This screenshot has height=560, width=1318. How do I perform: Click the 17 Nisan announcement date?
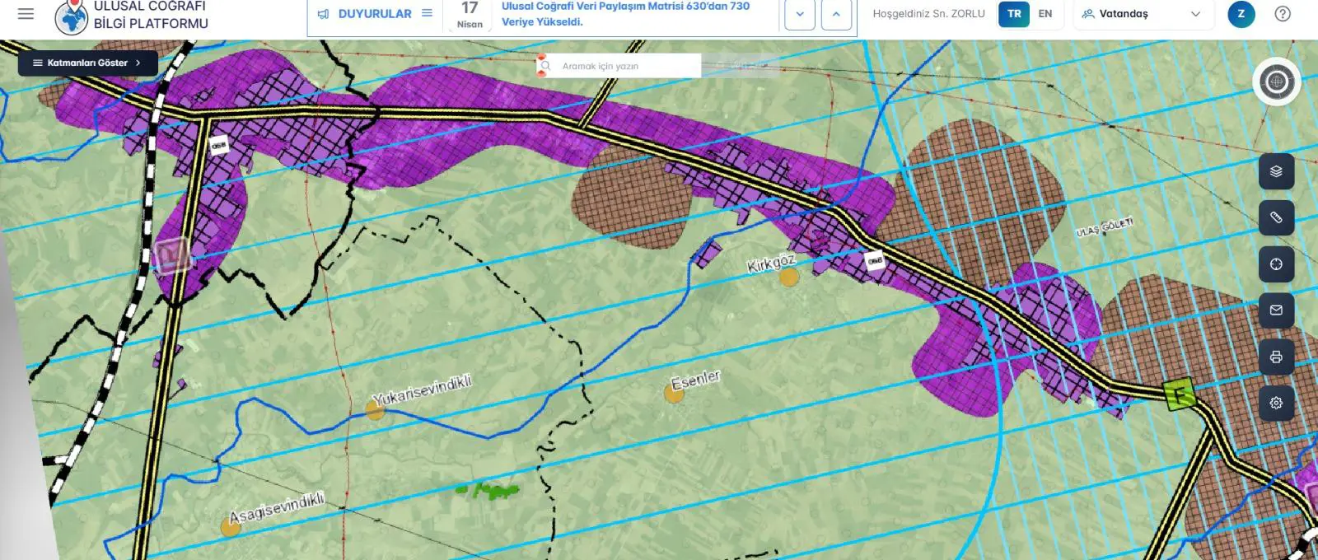click(470, 15)
